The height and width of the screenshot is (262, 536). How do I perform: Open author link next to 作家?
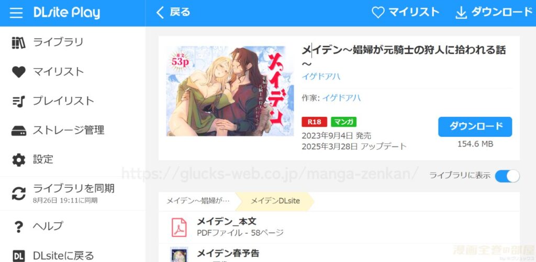click(341, 98)
